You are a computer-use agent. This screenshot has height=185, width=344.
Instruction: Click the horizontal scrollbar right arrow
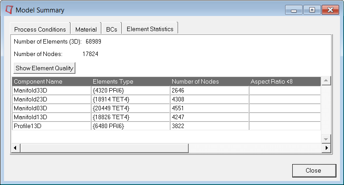[326, 148]
